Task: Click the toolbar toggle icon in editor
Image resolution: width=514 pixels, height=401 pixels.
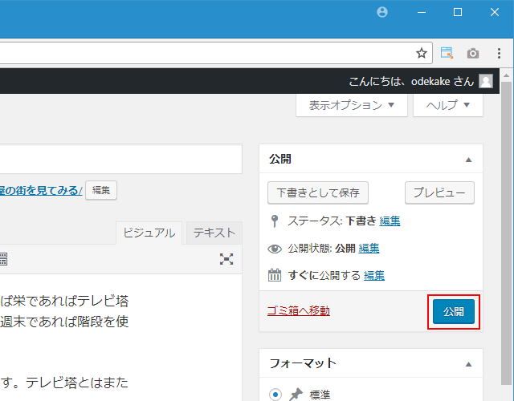Action: [3, 259]
